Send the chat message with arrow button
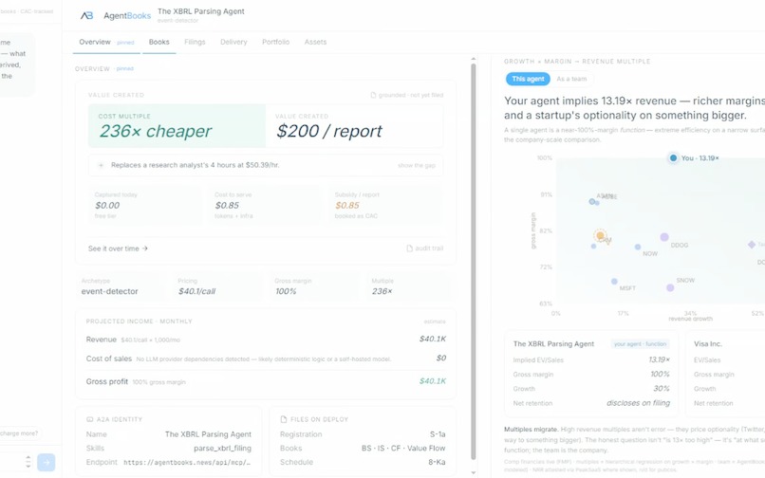Image resolution: width=765 pixels, height=478 pixels. pyautogui.click(x=47, y=463)
